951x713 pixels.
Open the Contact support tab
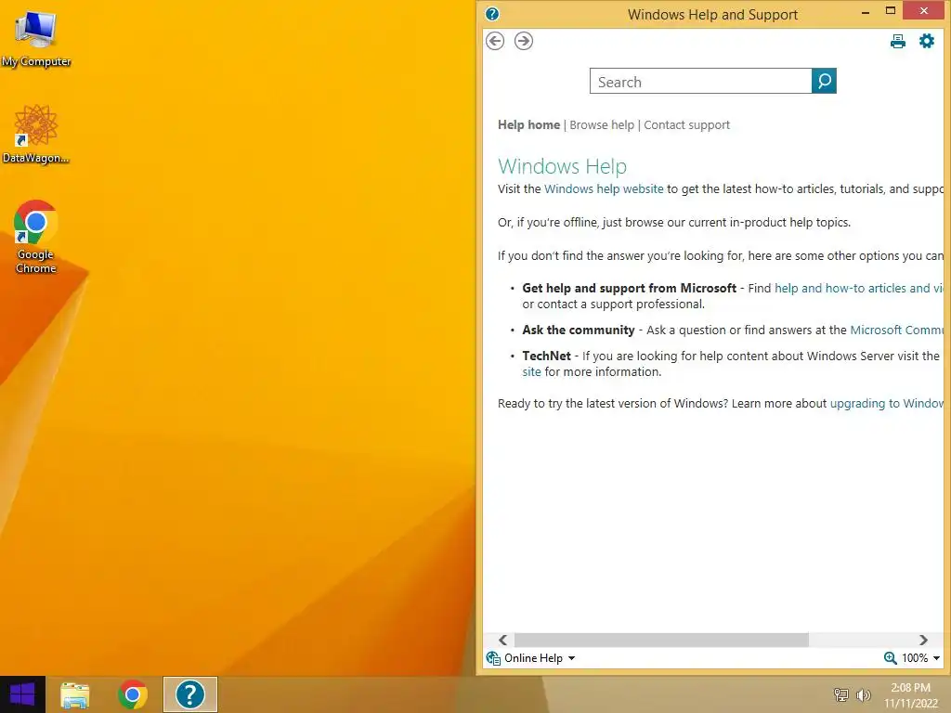686,125
